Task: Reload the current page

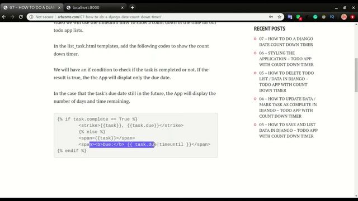Action: [x=21, y=17]
